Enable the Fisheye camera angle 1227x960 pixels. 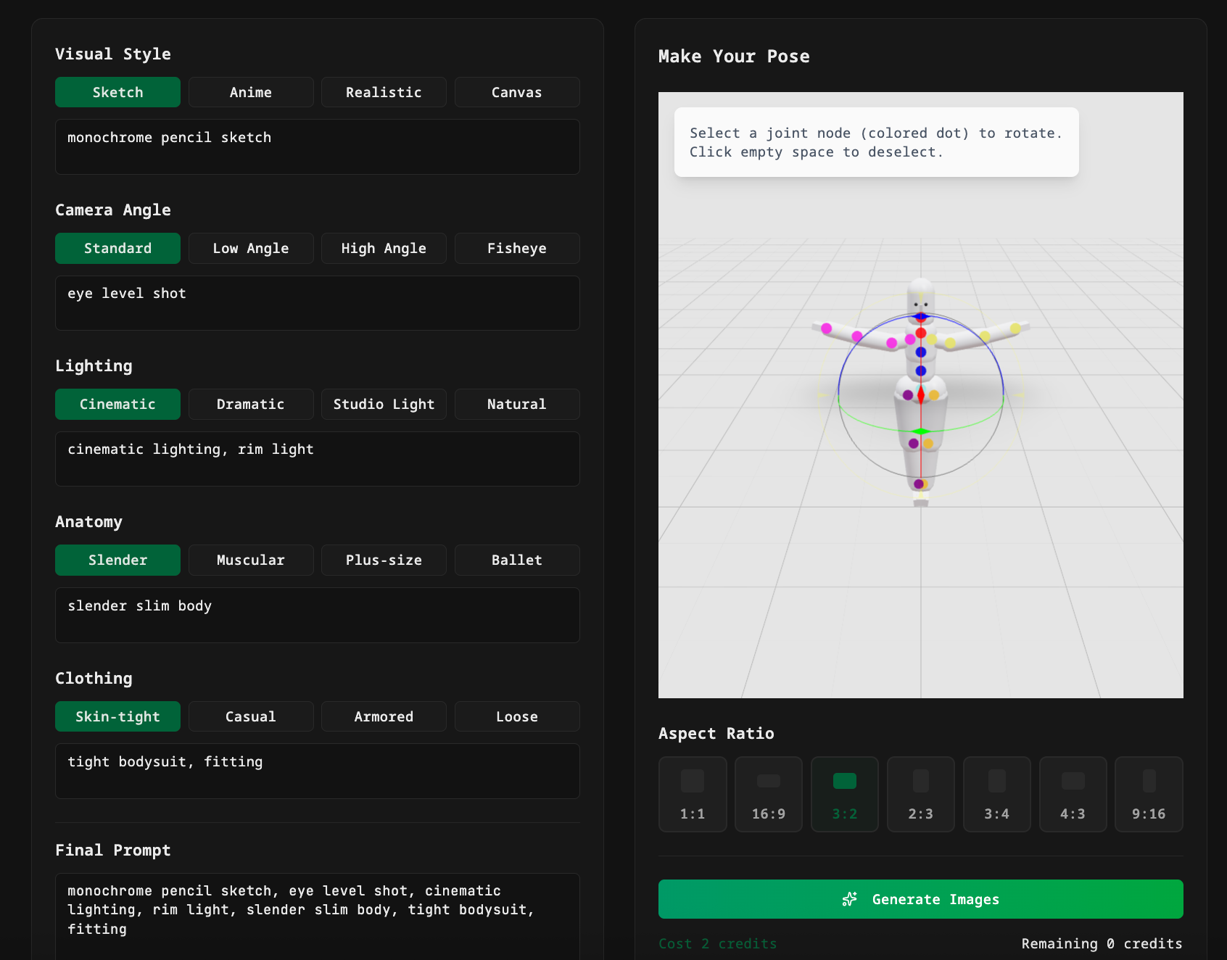coord(516,248)
